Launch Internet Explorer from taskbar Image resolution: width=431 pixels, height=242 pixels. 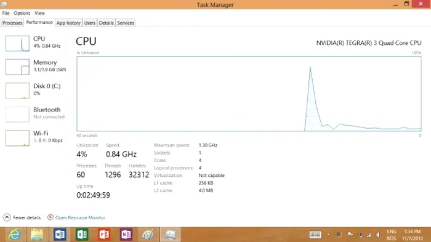[15, 235]
